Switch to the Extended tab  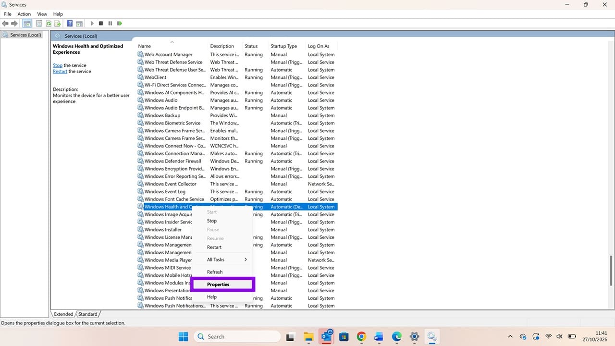tap(63, 314)
